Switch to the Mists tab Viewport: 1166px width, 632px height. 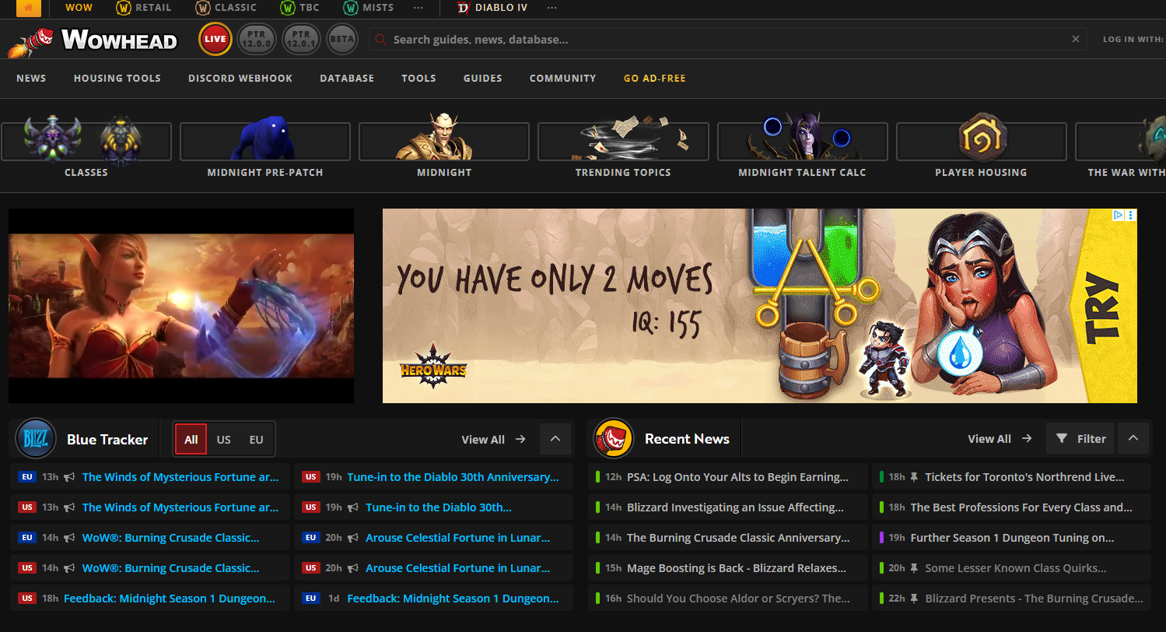click(x=369, y=8)
